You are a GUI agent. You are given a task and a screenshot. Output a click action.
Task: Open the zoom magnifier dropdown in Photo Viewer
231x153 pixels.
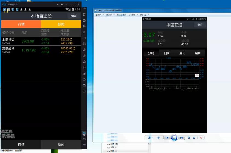pos(150,138)
